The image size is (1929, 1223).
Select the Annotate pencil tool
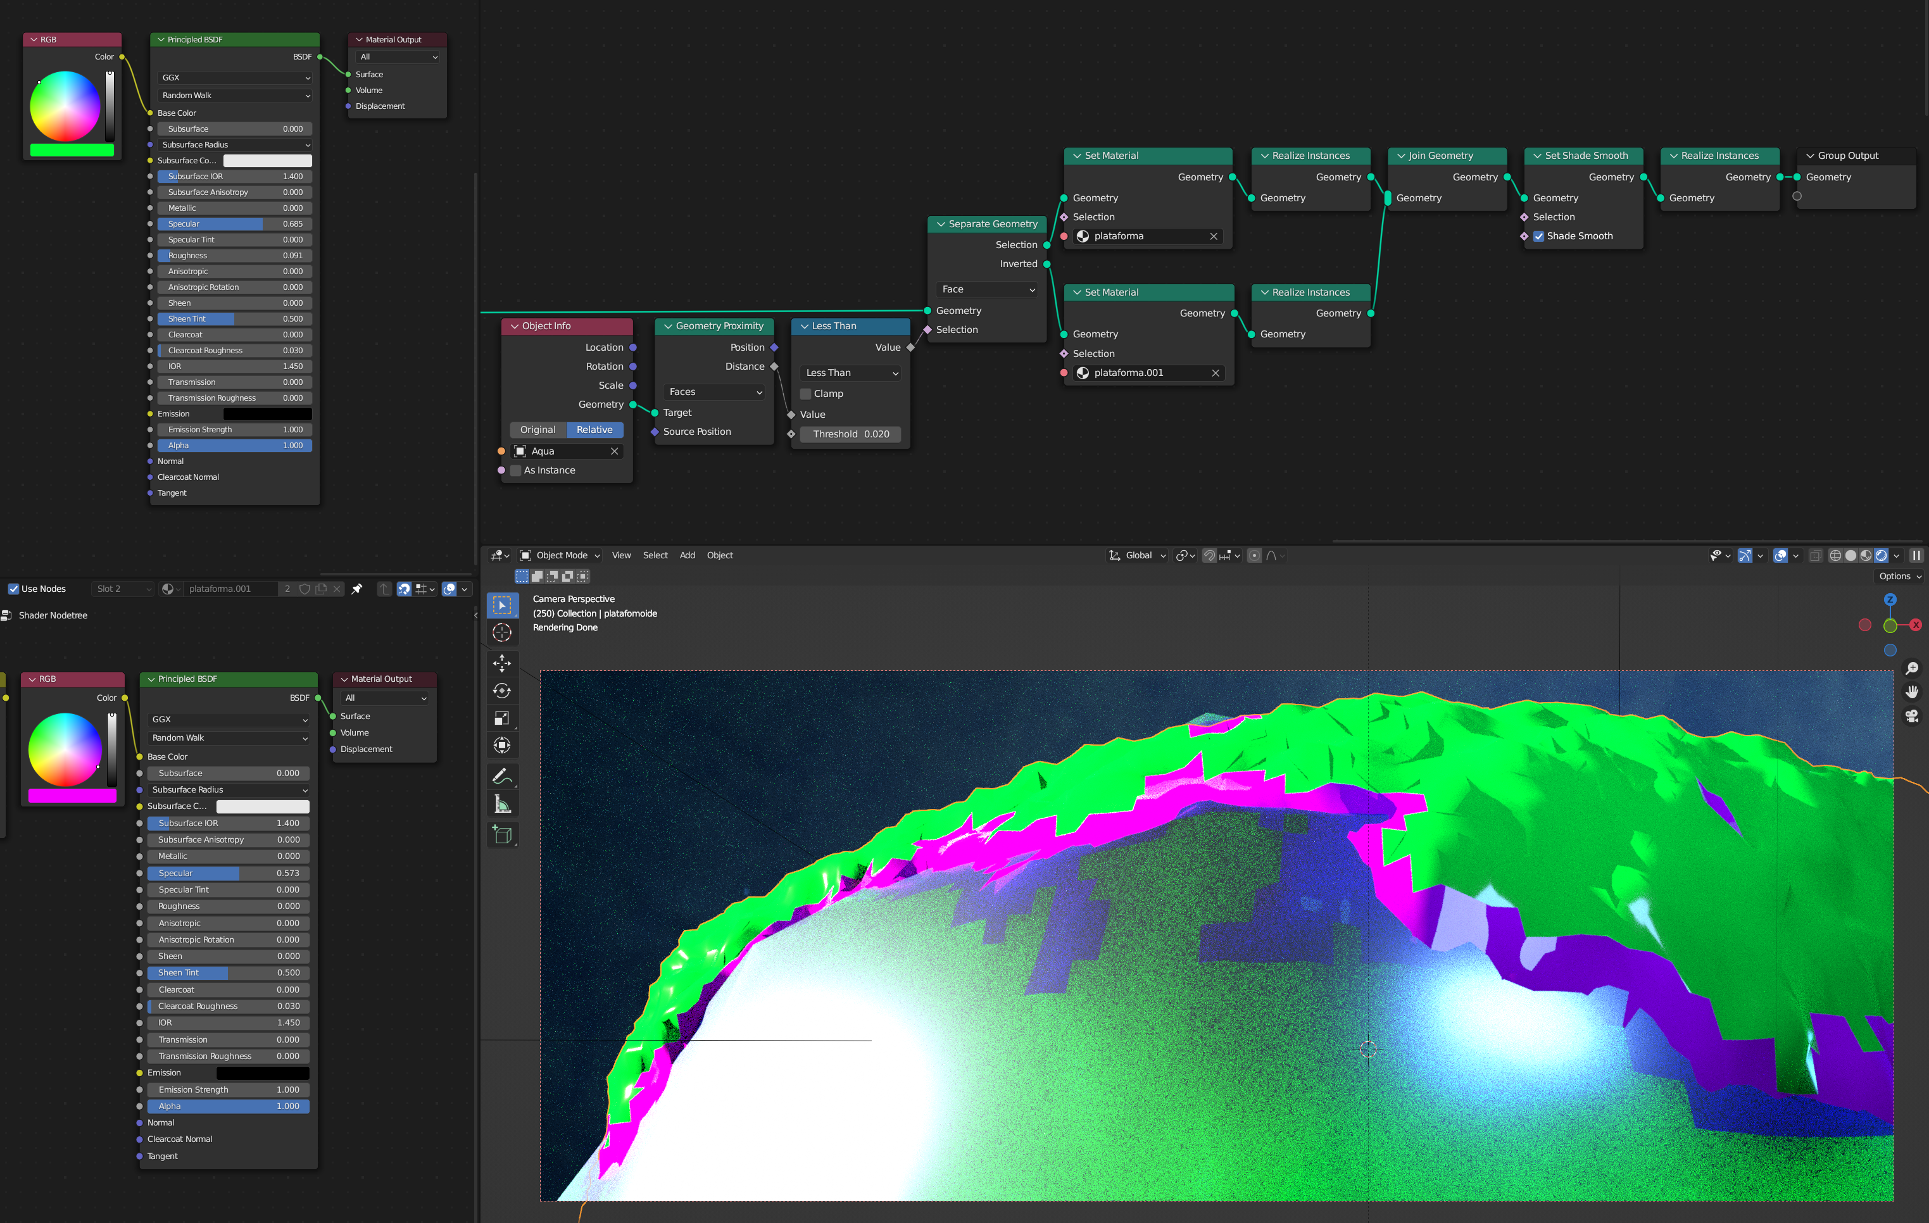(x=502, y=776)
